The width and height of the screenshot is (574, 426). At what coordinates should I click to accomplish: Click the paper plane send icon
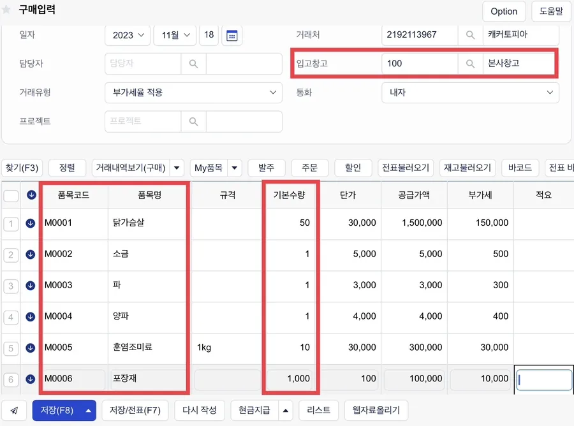point(14,410)
